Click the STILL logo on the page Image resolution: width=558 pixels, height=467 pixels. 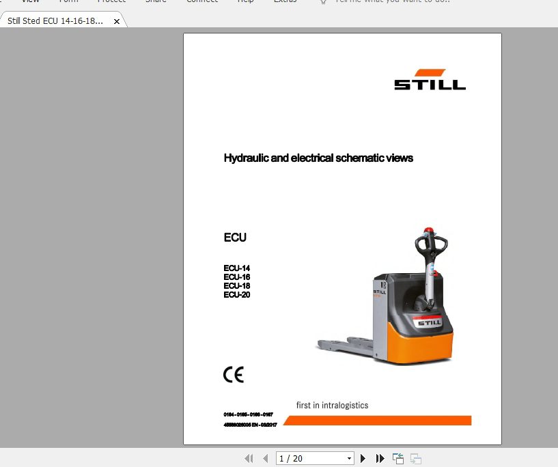point(430,79)
